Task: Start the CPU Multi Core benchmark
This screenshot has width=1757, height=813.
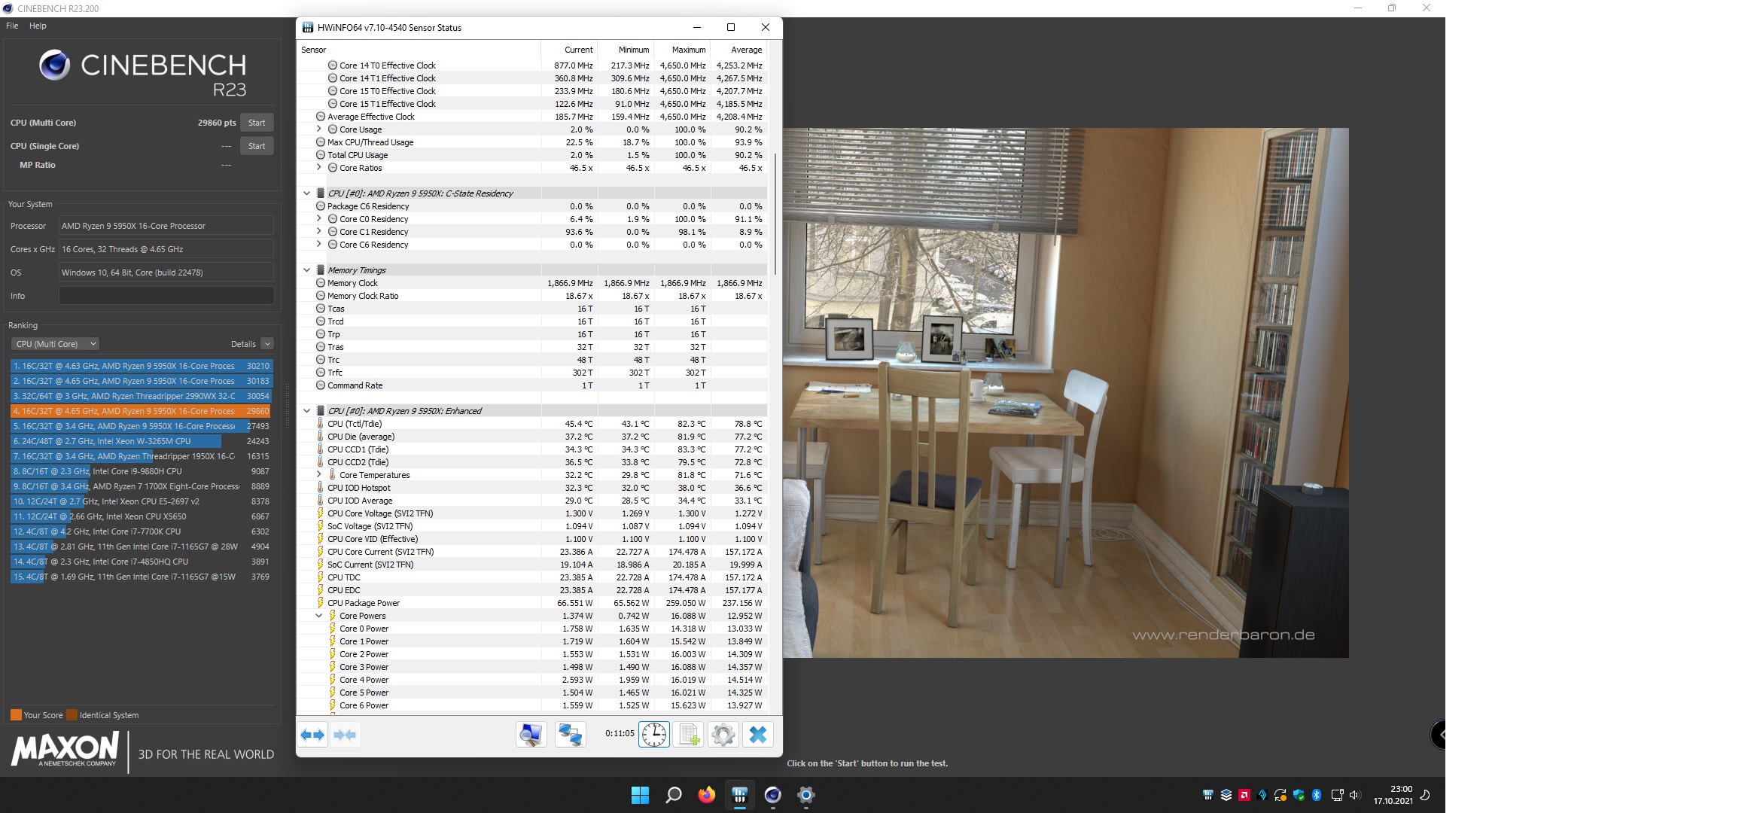Action: point(257,122)
